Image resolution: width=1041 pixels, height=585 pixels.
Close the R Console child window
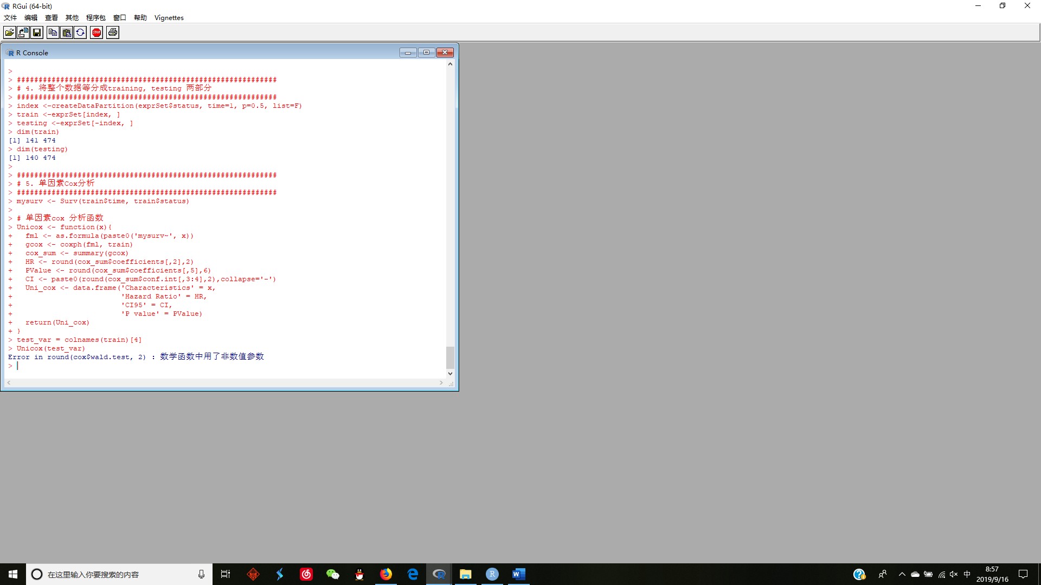[445, 53]
